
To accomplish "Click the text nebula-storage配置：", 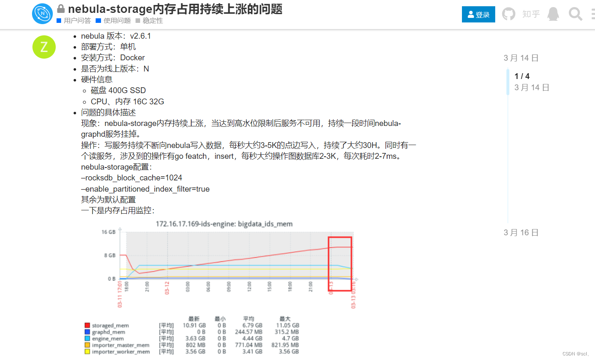I will (117, 167).
